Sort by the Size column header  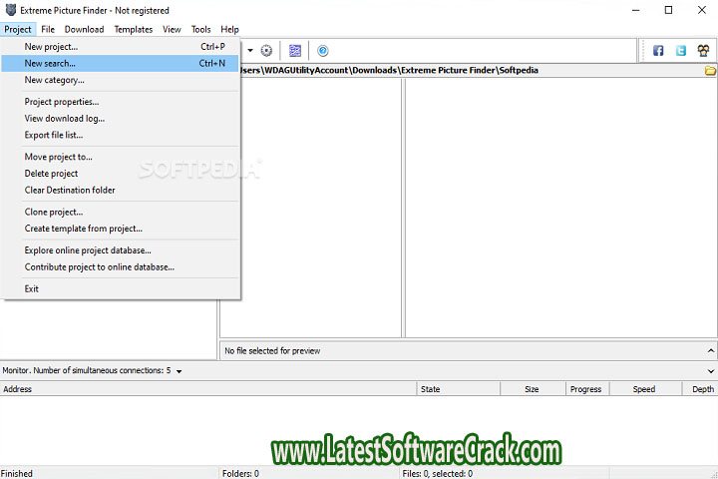click(x=533, y=389)
